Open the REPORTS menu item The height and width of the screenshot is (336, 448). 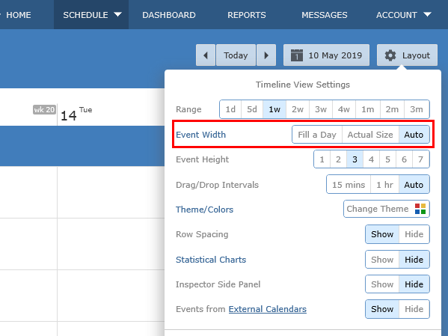click(247, 15)
